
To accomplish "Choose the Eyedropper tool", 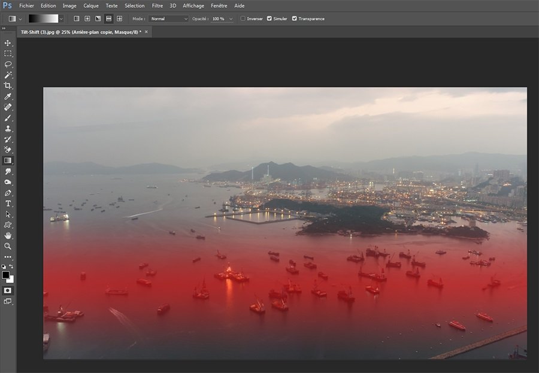I will (x=8, y=96).
